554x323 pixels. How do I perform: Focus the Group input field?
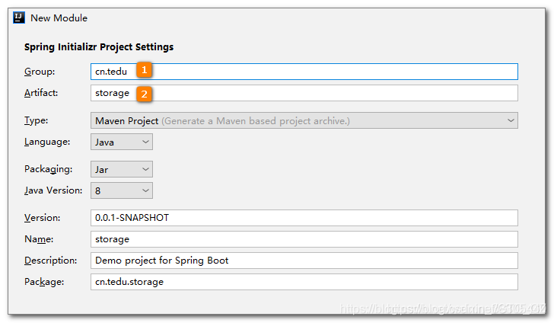[327, 71]
